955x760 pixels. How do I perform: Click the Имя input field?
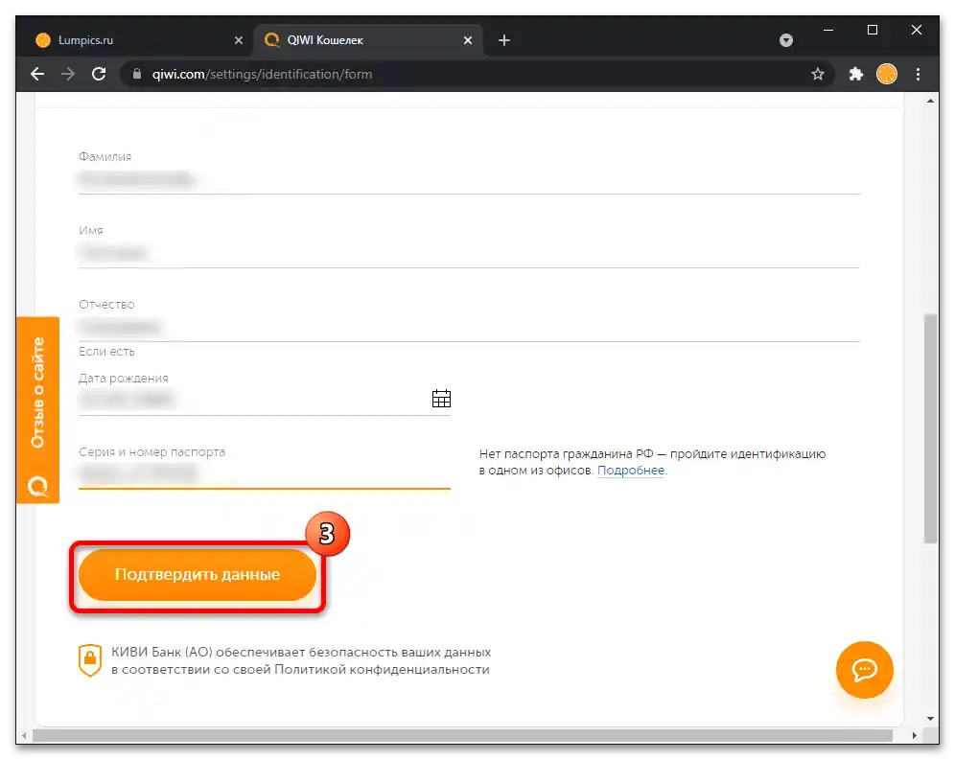pos(469,253)
